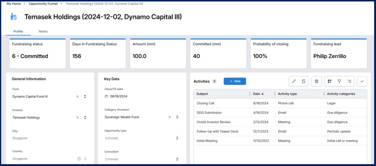Click the Close/TD date input field
This screenshot has height=166, width=376.
(142, 96)
